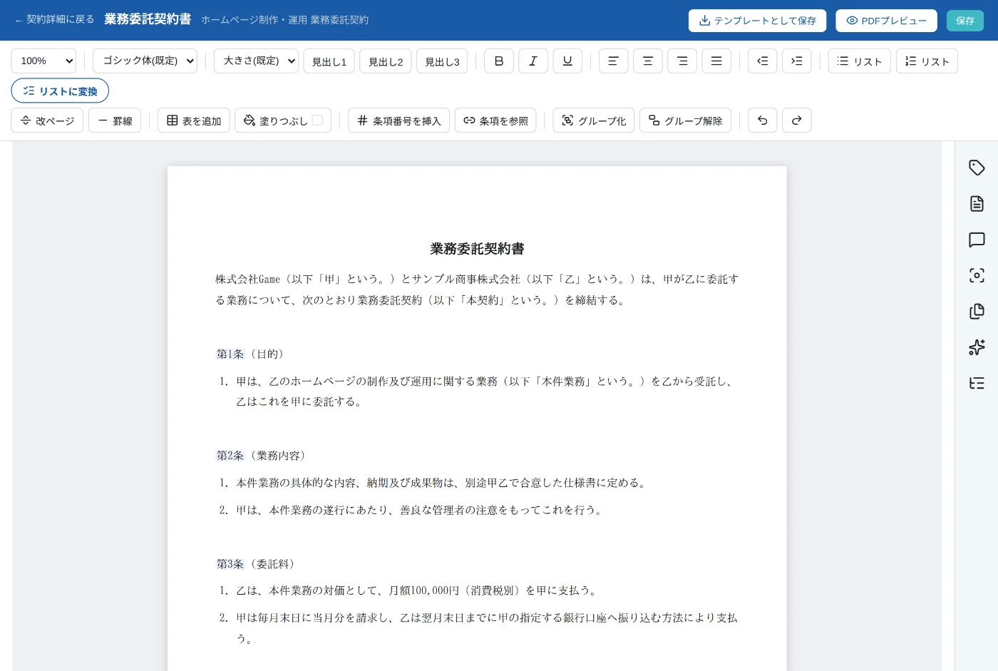Open the ゴシック体 font dropdown
Viewport: 998px width, 671px height.
click(x=145, y=61)
